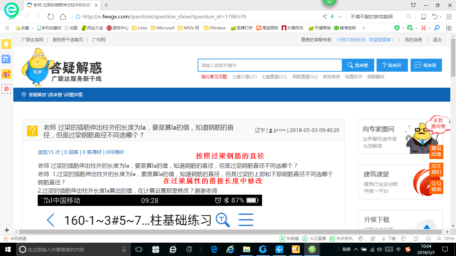Click the orange 关注我们 button
Screen dimensions: 456x256
[x=436, y=169]
